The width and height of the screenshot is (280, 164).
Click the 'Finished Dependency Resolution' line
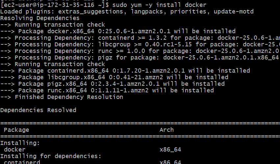click(x=62, y=97)
